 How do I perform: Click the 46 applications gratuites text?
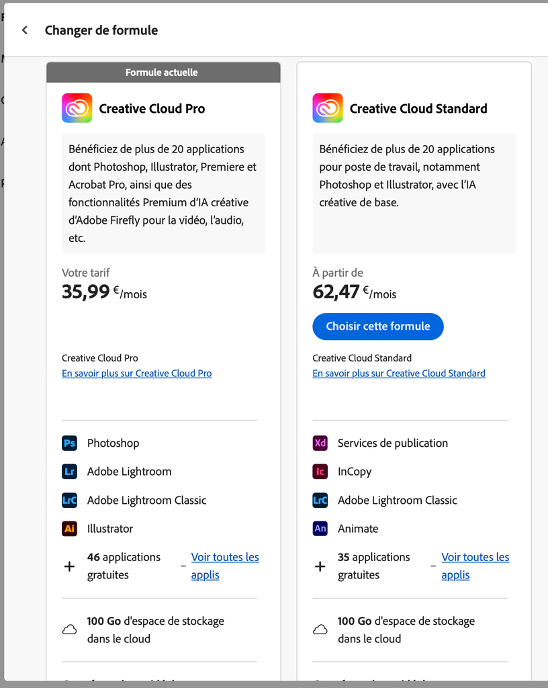[x=124, y=566]
